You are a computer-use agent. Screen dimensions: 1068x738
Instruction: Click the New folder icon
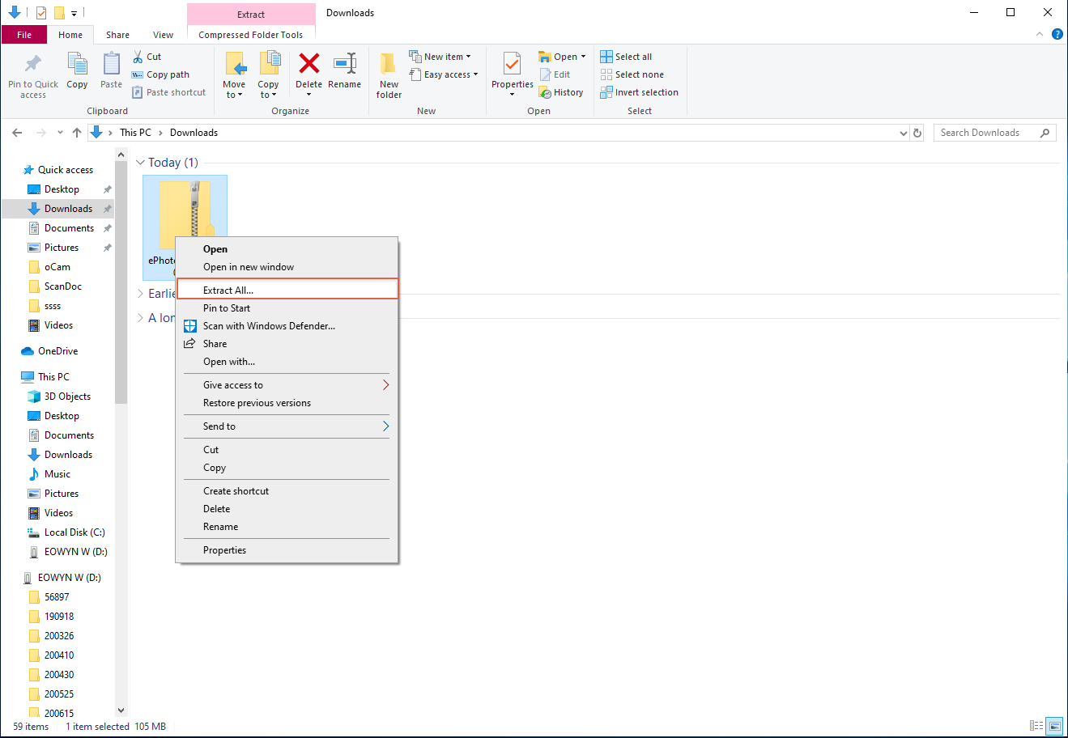tap(389, 64)
